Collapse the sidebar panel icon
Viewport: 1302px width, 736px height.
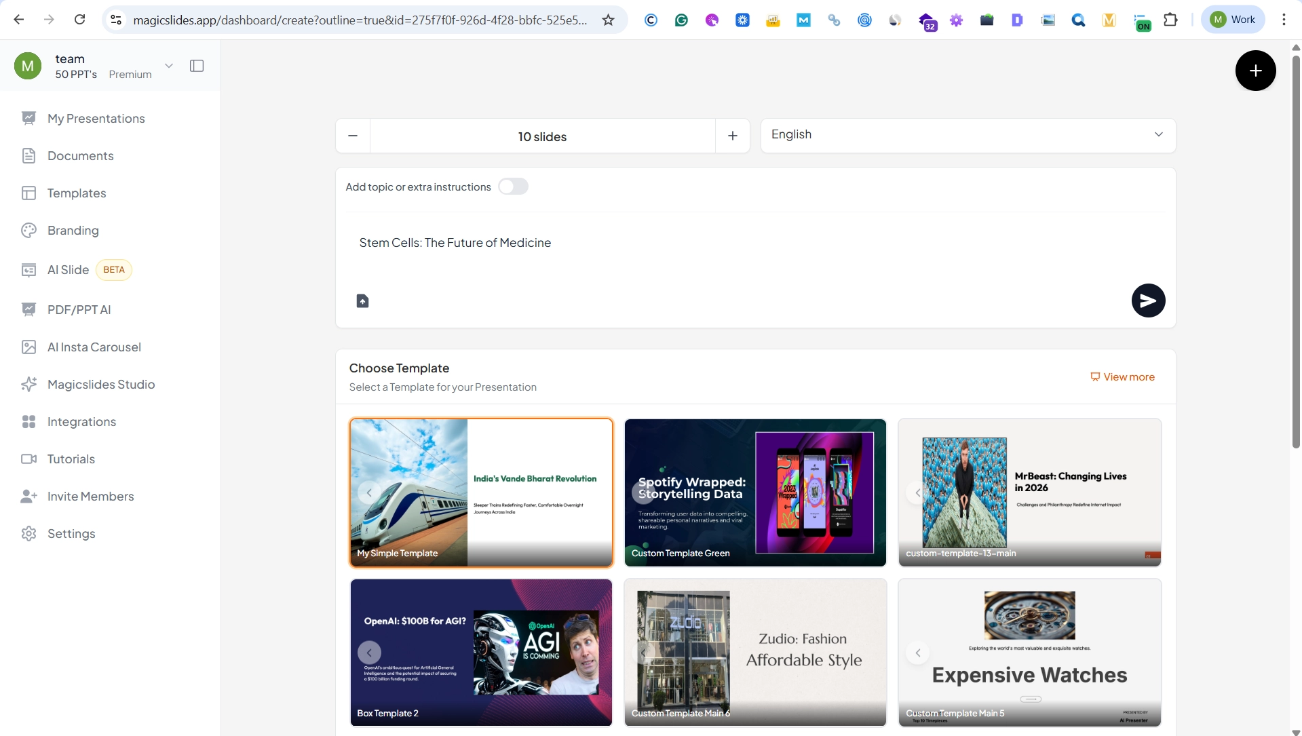tap(197, 66)
